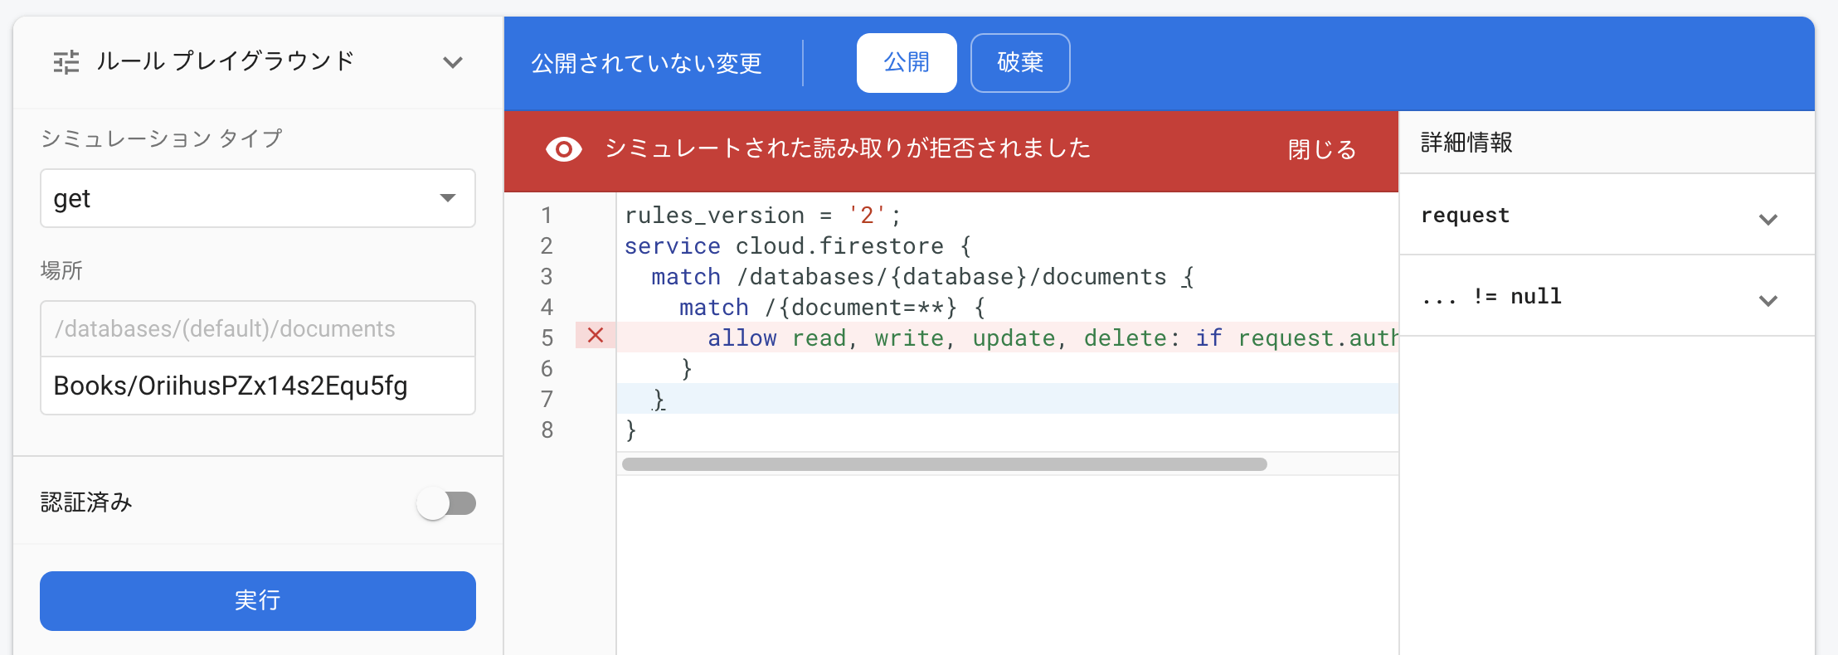Click line number 7 in the gutter
The image size is (1838, 655).
point(547,400)
